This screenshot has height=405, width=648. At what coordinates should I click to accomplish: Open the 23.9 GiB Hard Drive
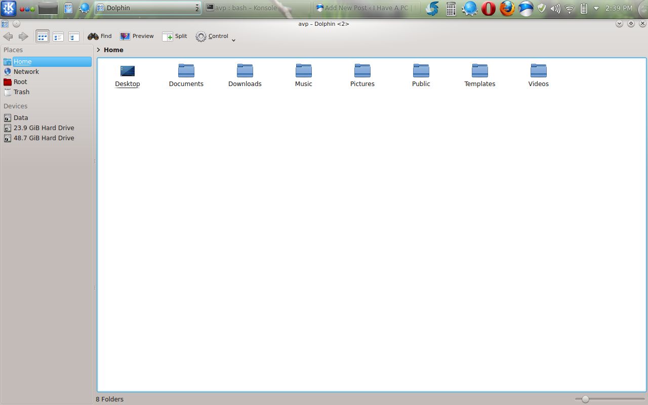tap(47, 128)
